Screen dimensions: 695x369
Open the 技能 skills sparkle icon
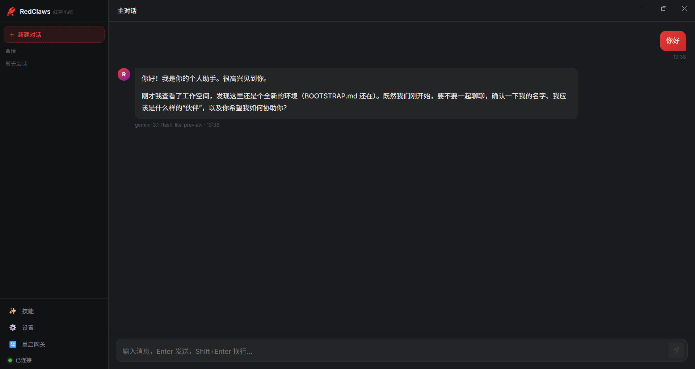tap(13, 311)
